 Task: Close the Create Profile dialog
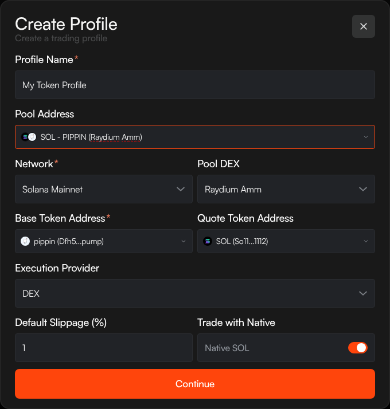(363, 26)
